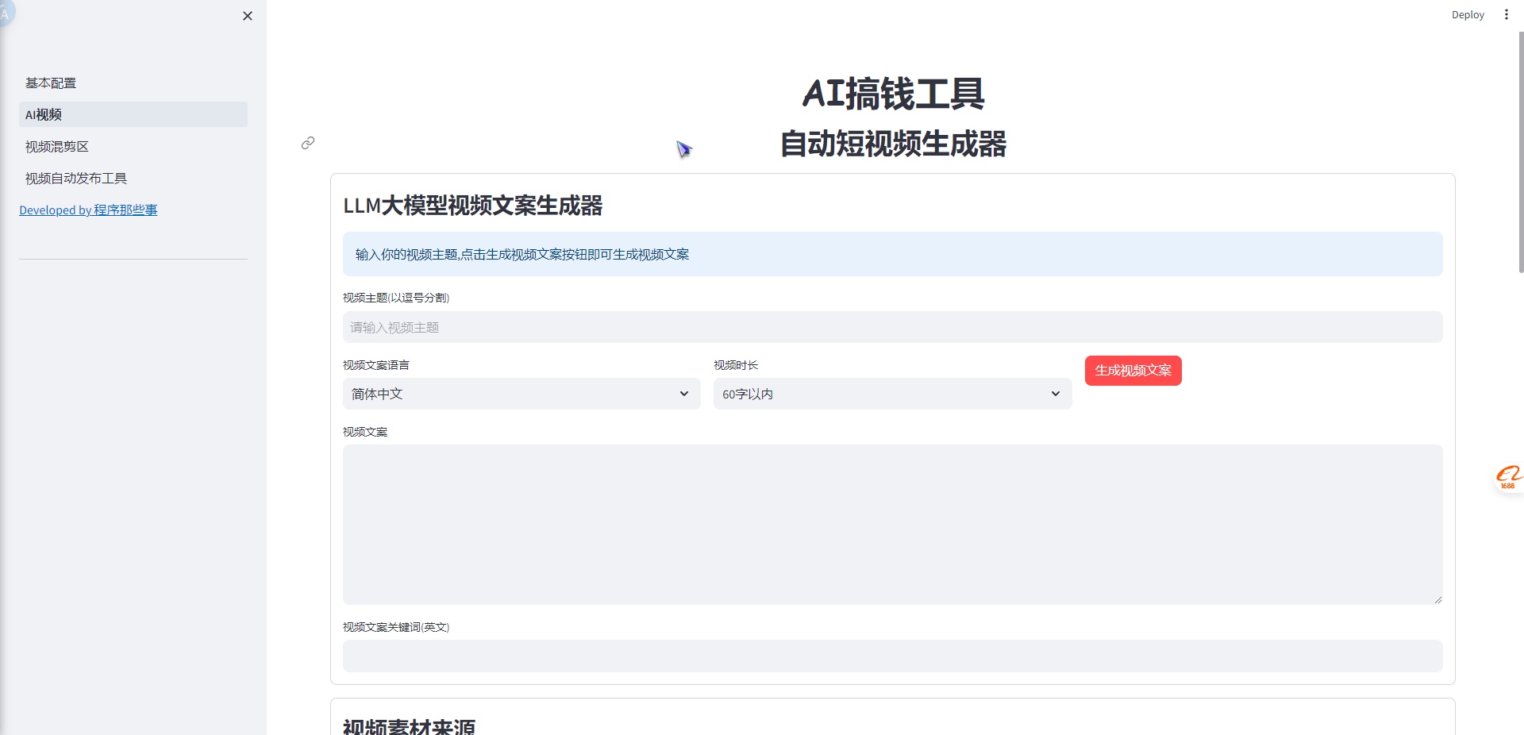Viewport: 1524px width, 735px height.
Task: Open the 视频自动发布工具 page
Action: 75,178
